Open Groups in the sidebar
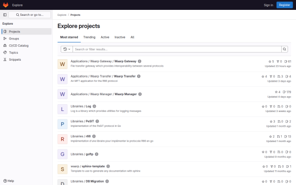This screenshot has width=296, height=185. click(x=27, y=38)
